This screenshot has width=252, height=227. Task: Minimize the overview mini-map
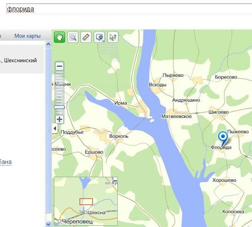coord(115,179)
